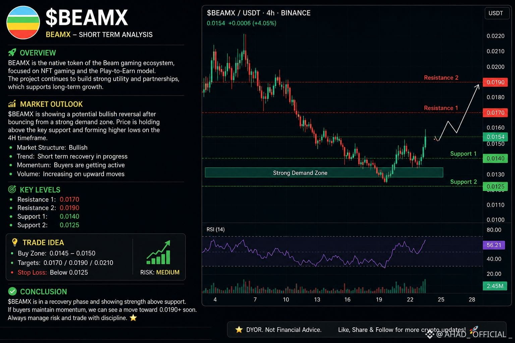
Task: Click the KEY LEVELS section heading
Action: pyautogui.click(x=40, y=190)
